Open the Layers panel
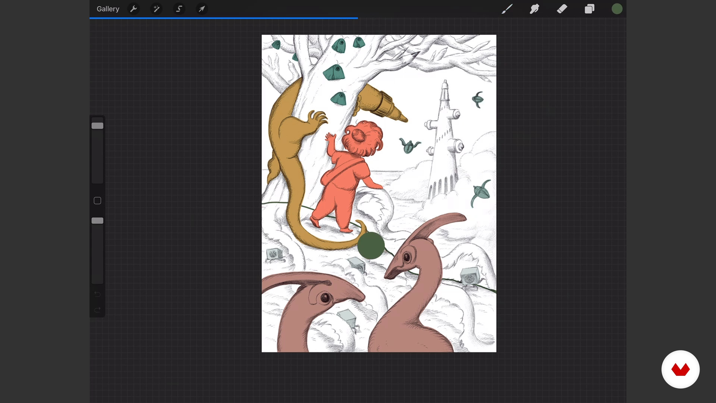 (590, 9)
